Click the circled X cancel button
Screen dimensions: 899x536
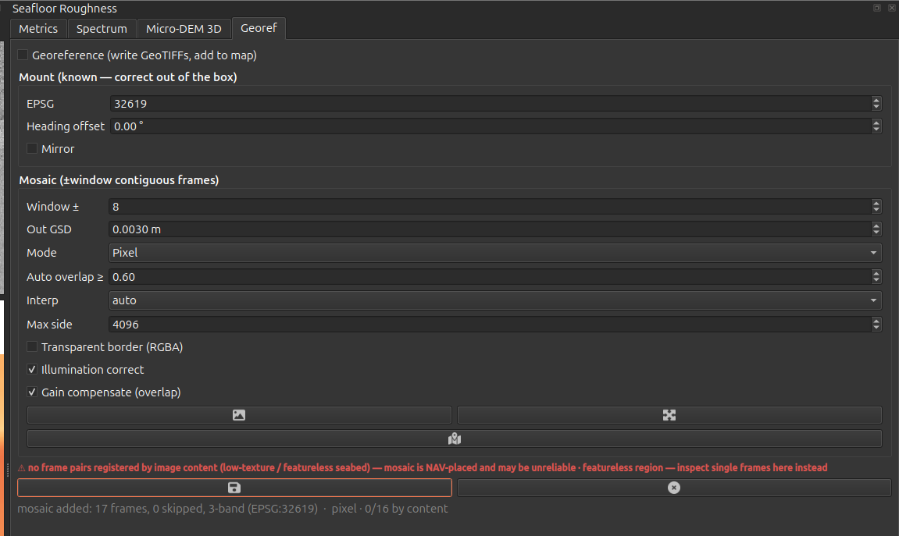[674, 488]
